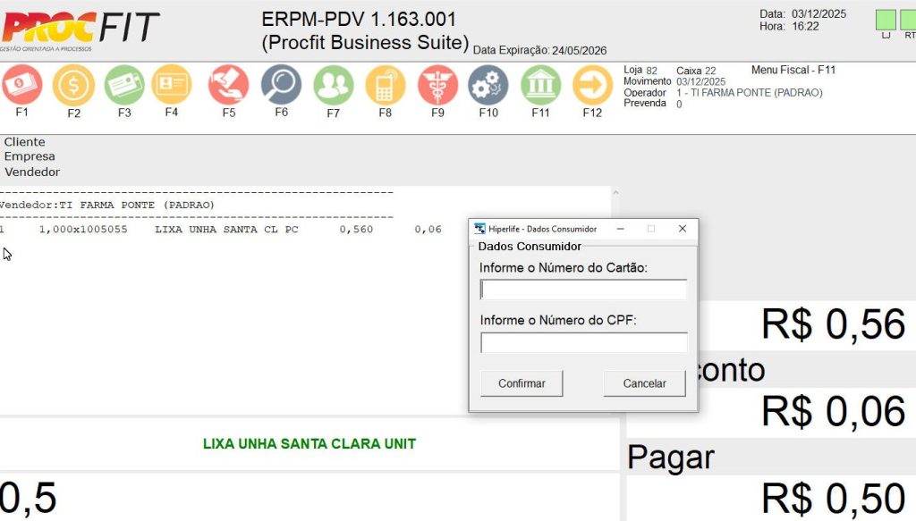The width and height of the screenshot is (916, 521).
Task: Click Data Expiração 24/05/2026 text
Action: pyautogui.click(x=539, y=51)
